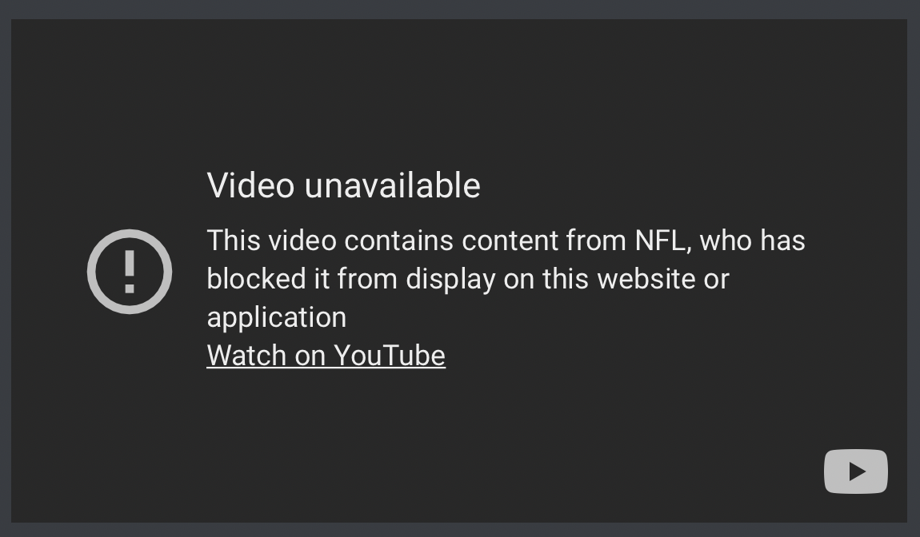Follow the Watch on YouTube link
Image resolution: width=920 pixels, height=537 pixels.
click(326, 356)
